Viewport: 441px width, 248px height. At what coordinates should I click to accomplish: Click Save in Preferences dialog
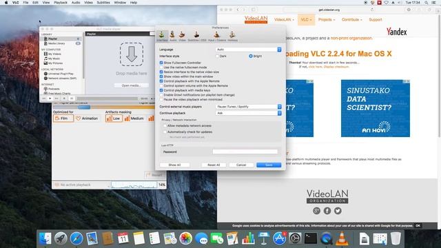pyautogui.click(x=269, y=165)
